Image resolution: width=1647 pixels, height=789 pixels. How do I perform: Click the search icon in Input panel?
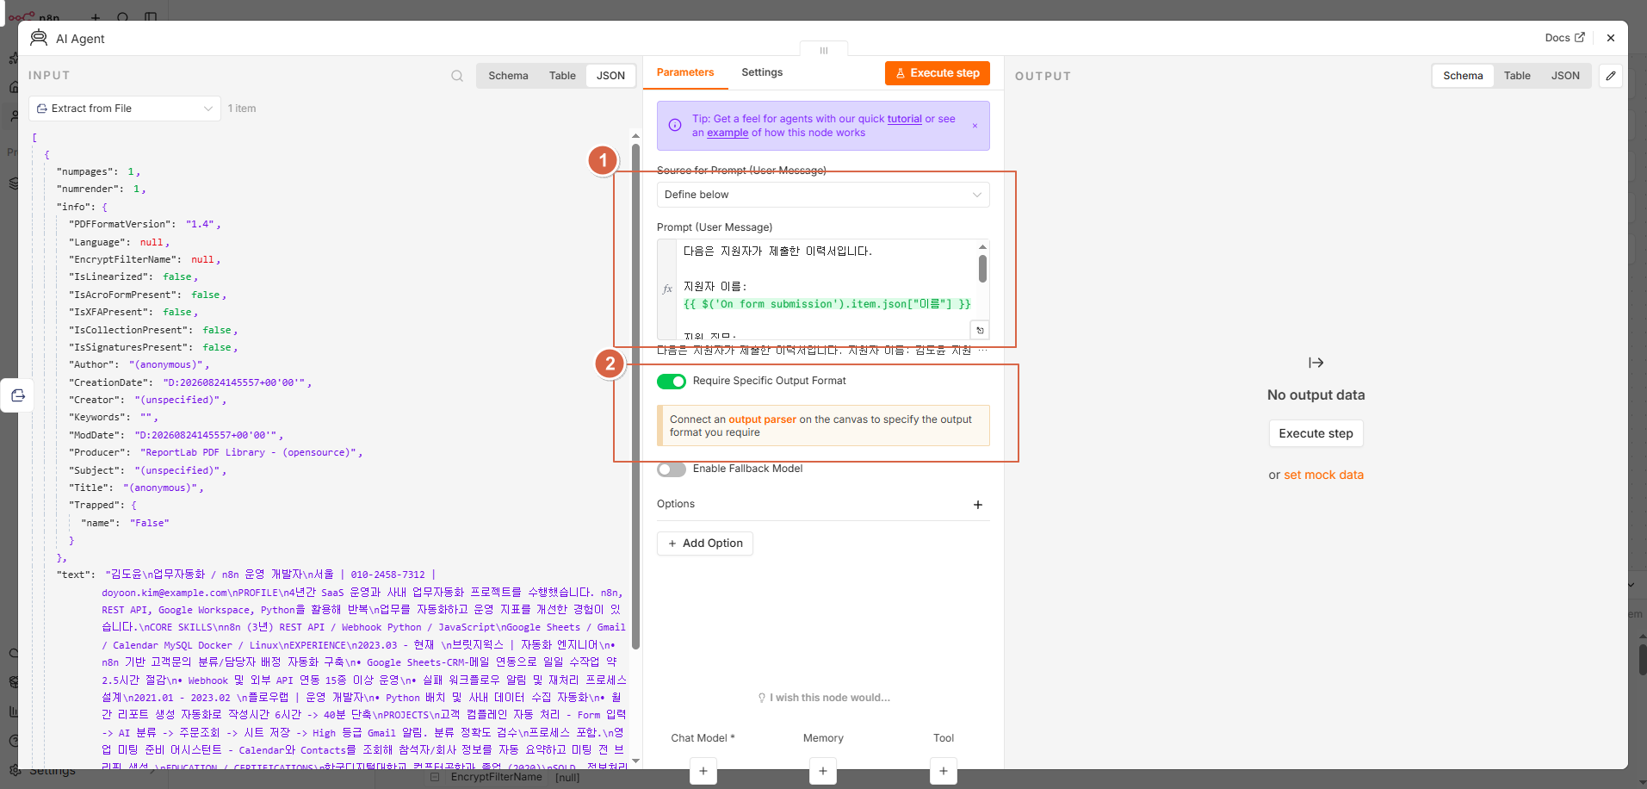click(457, 76)
